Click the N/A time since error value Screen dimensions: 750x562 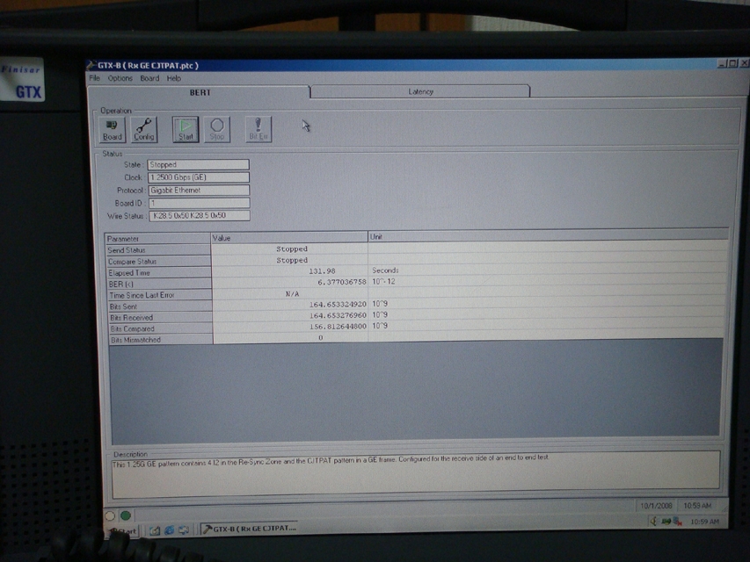(x=292, y=293)
